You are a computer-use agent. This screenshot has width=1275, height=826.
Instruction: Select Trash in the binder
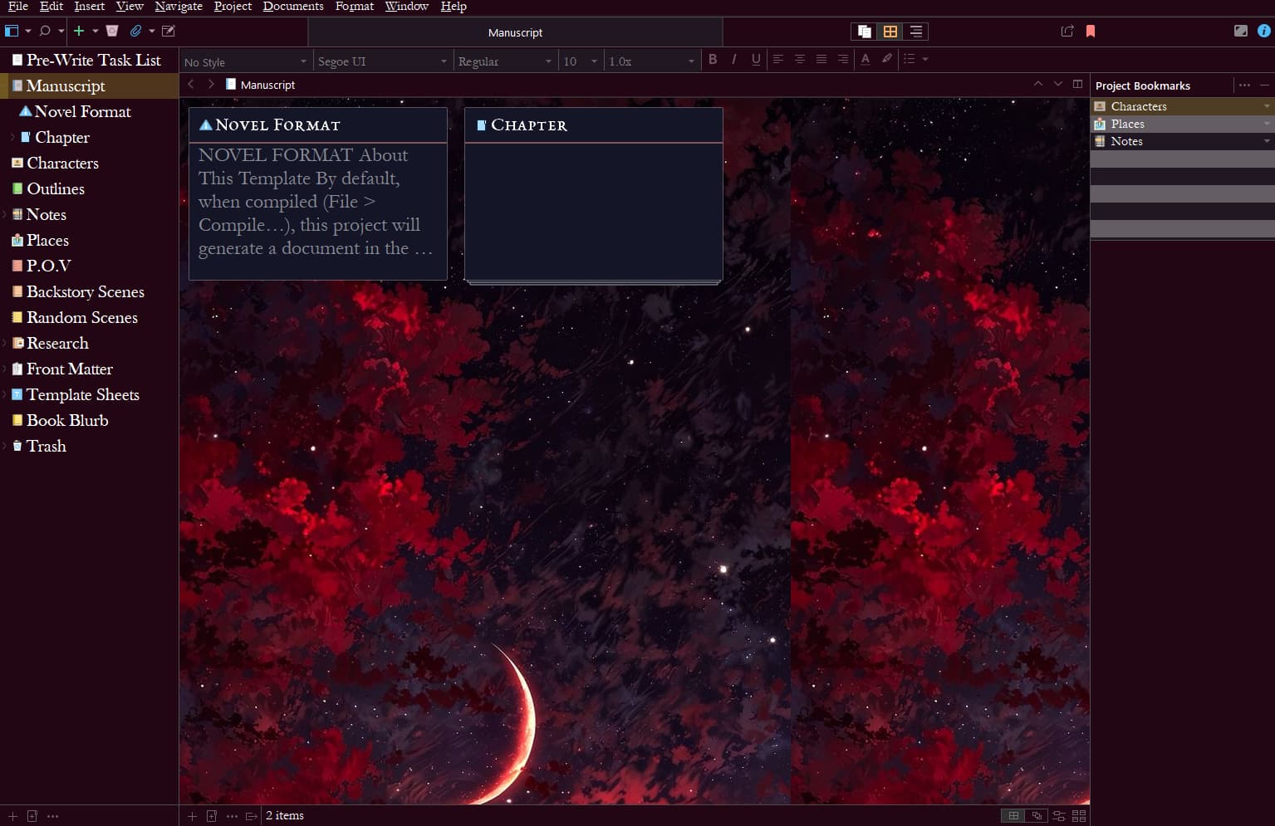click(x=46, y=446)
